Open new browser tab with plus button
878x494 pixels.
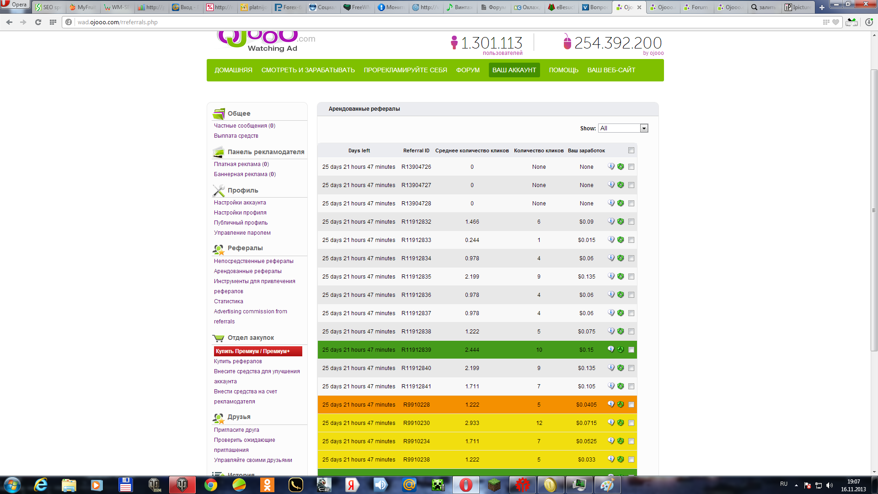point(822,7)
